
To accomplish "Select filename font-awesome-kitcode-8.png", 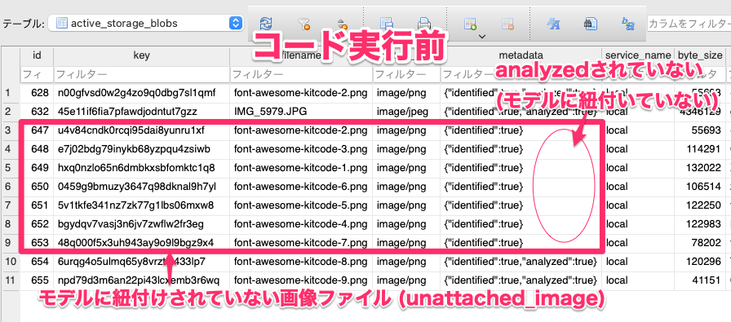I will pyautogui.click(x=301, y=262).
